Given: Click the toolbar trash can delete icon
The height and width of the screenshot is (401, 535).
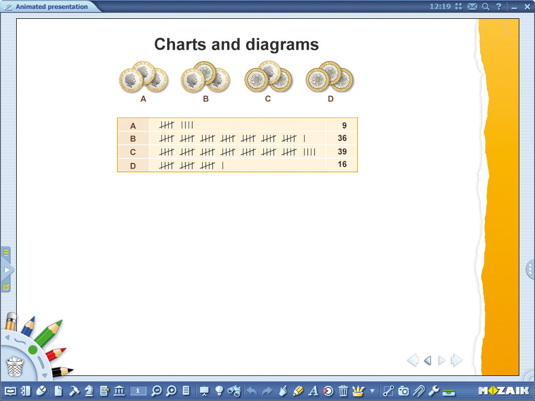Looking at the screenshot, I should (343, 391).
